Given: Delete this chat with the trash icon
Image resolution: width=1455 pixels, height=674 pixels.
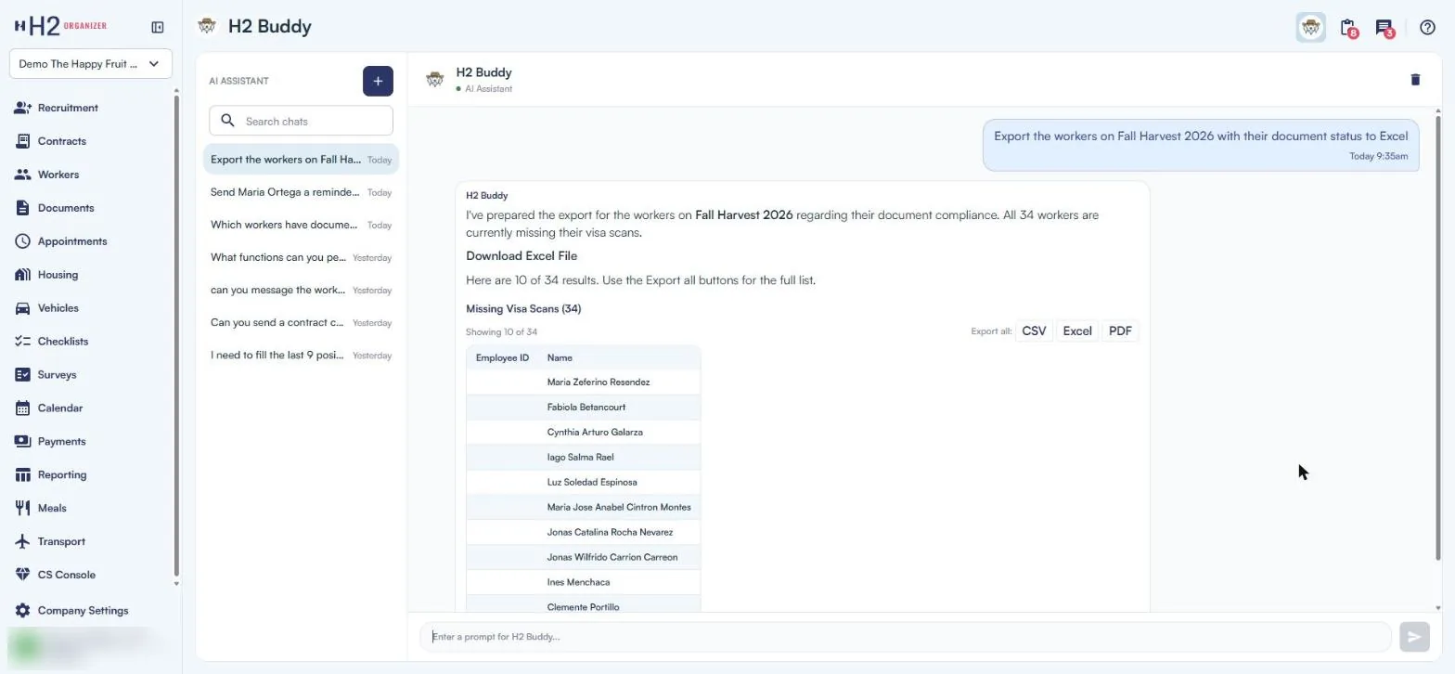Looking at the screenshot, I should pos(1415,80).
